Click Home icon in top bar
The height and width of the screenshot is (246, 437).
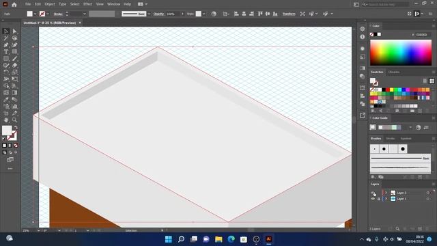14,5
